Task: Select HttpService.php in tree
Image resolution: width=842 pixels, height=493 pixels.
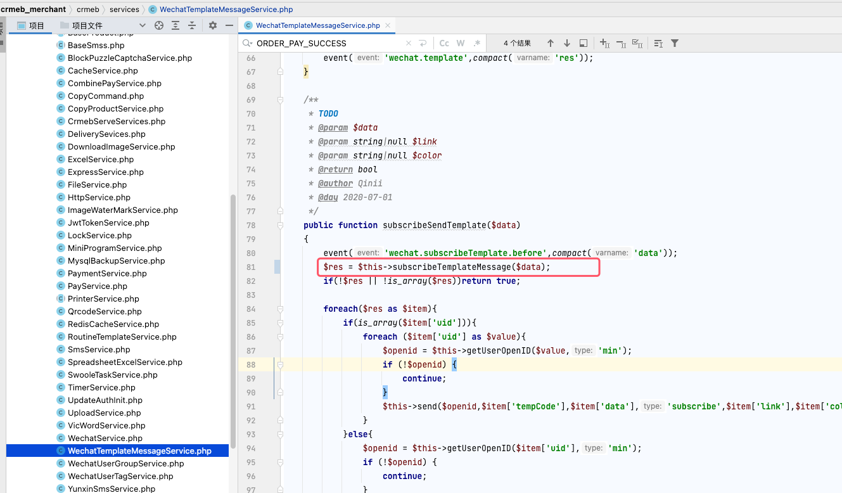Action: click(99, 197)
